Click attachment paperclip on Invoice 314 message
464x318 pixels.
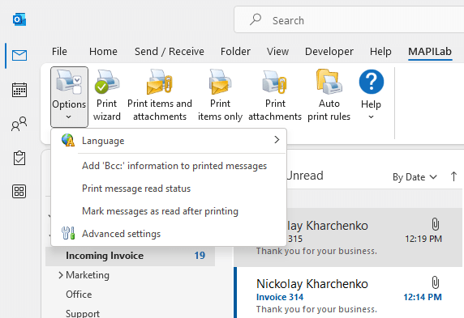pyautogui.click(x=435, y=282)
